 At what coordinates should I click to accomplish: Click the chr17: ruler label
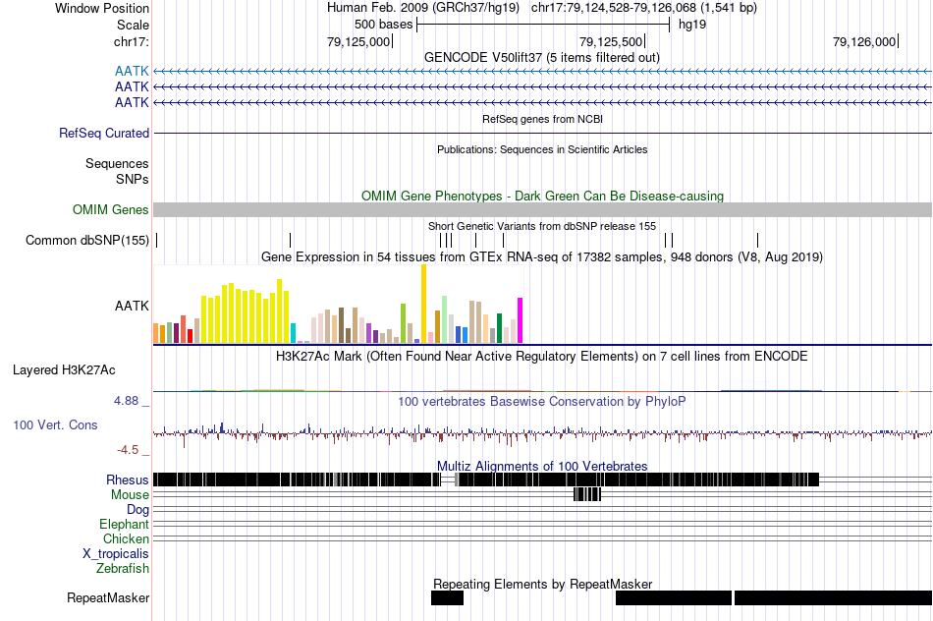click(131, 41)
